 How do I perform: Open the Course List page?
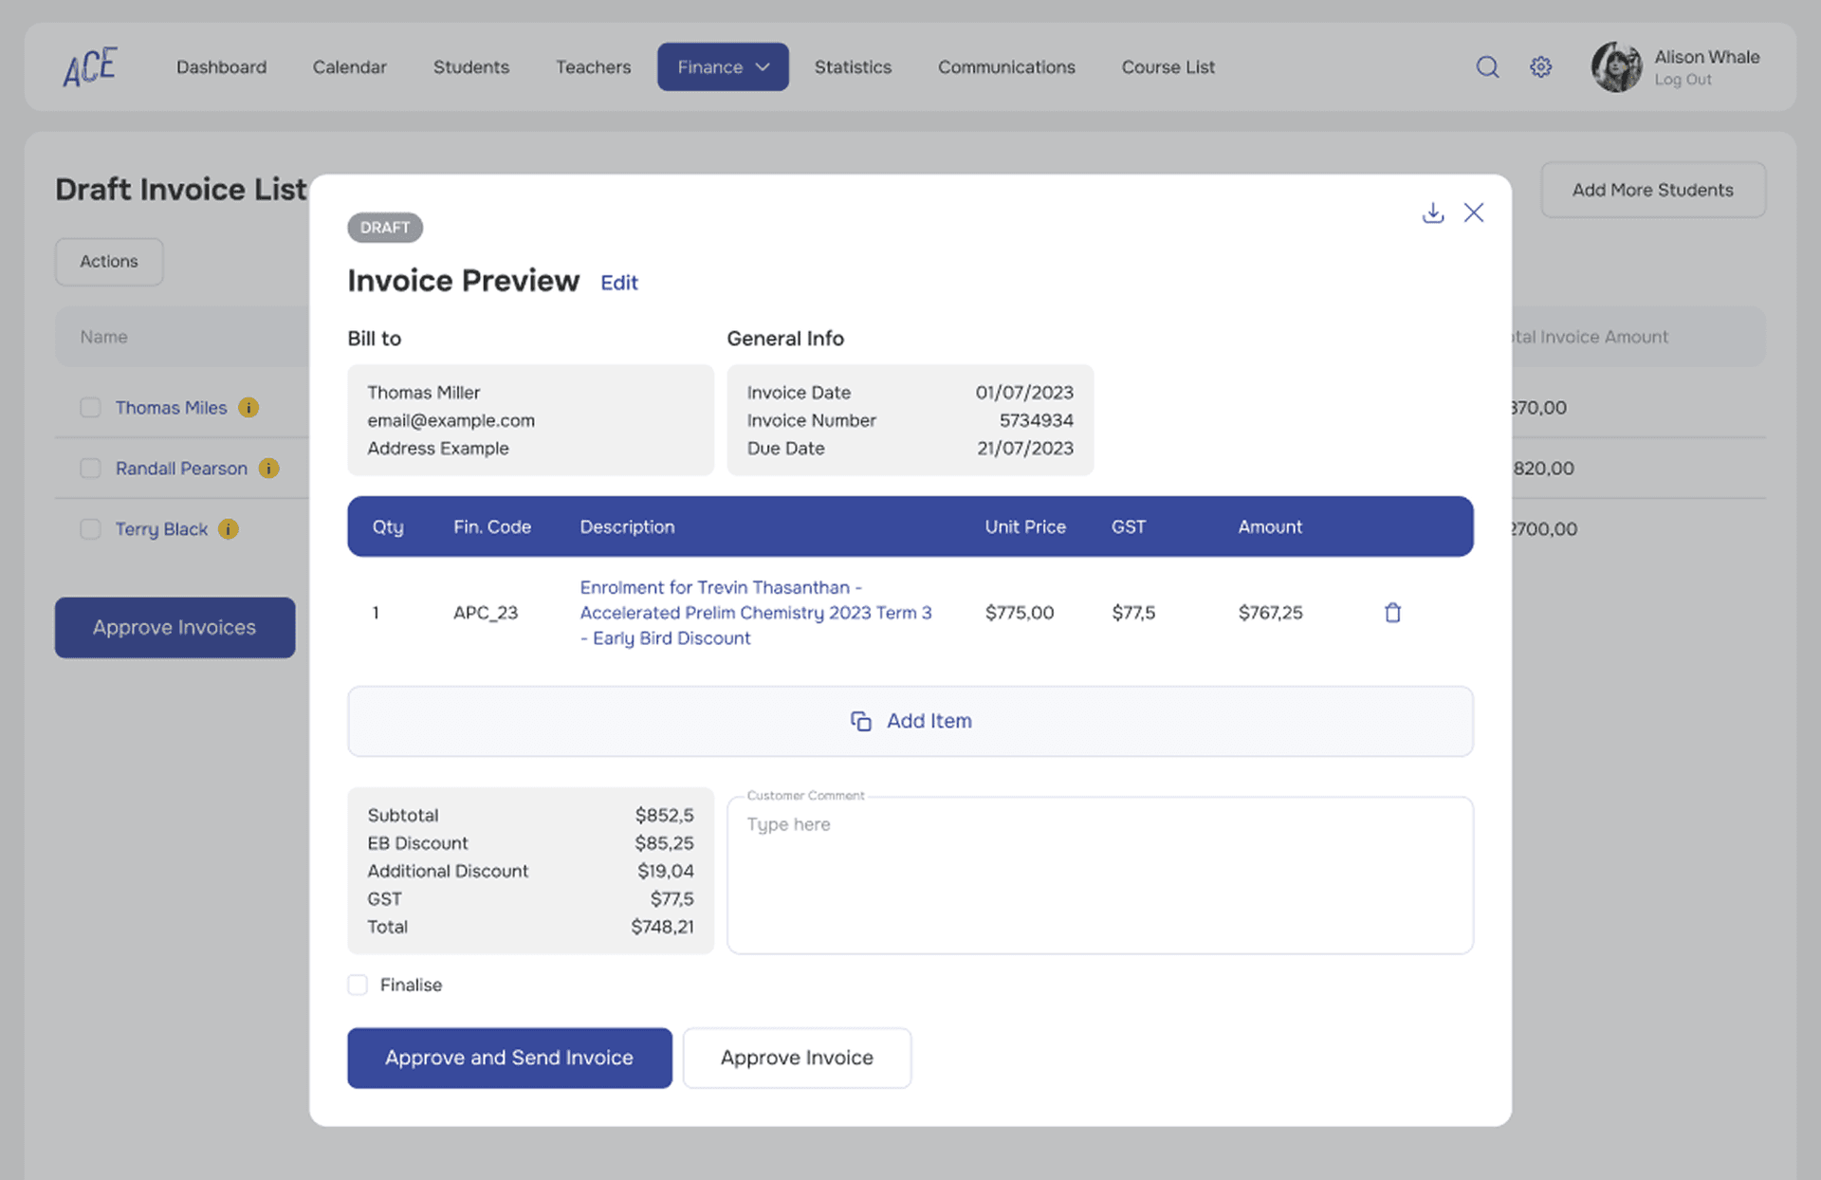coord(1168,66)
